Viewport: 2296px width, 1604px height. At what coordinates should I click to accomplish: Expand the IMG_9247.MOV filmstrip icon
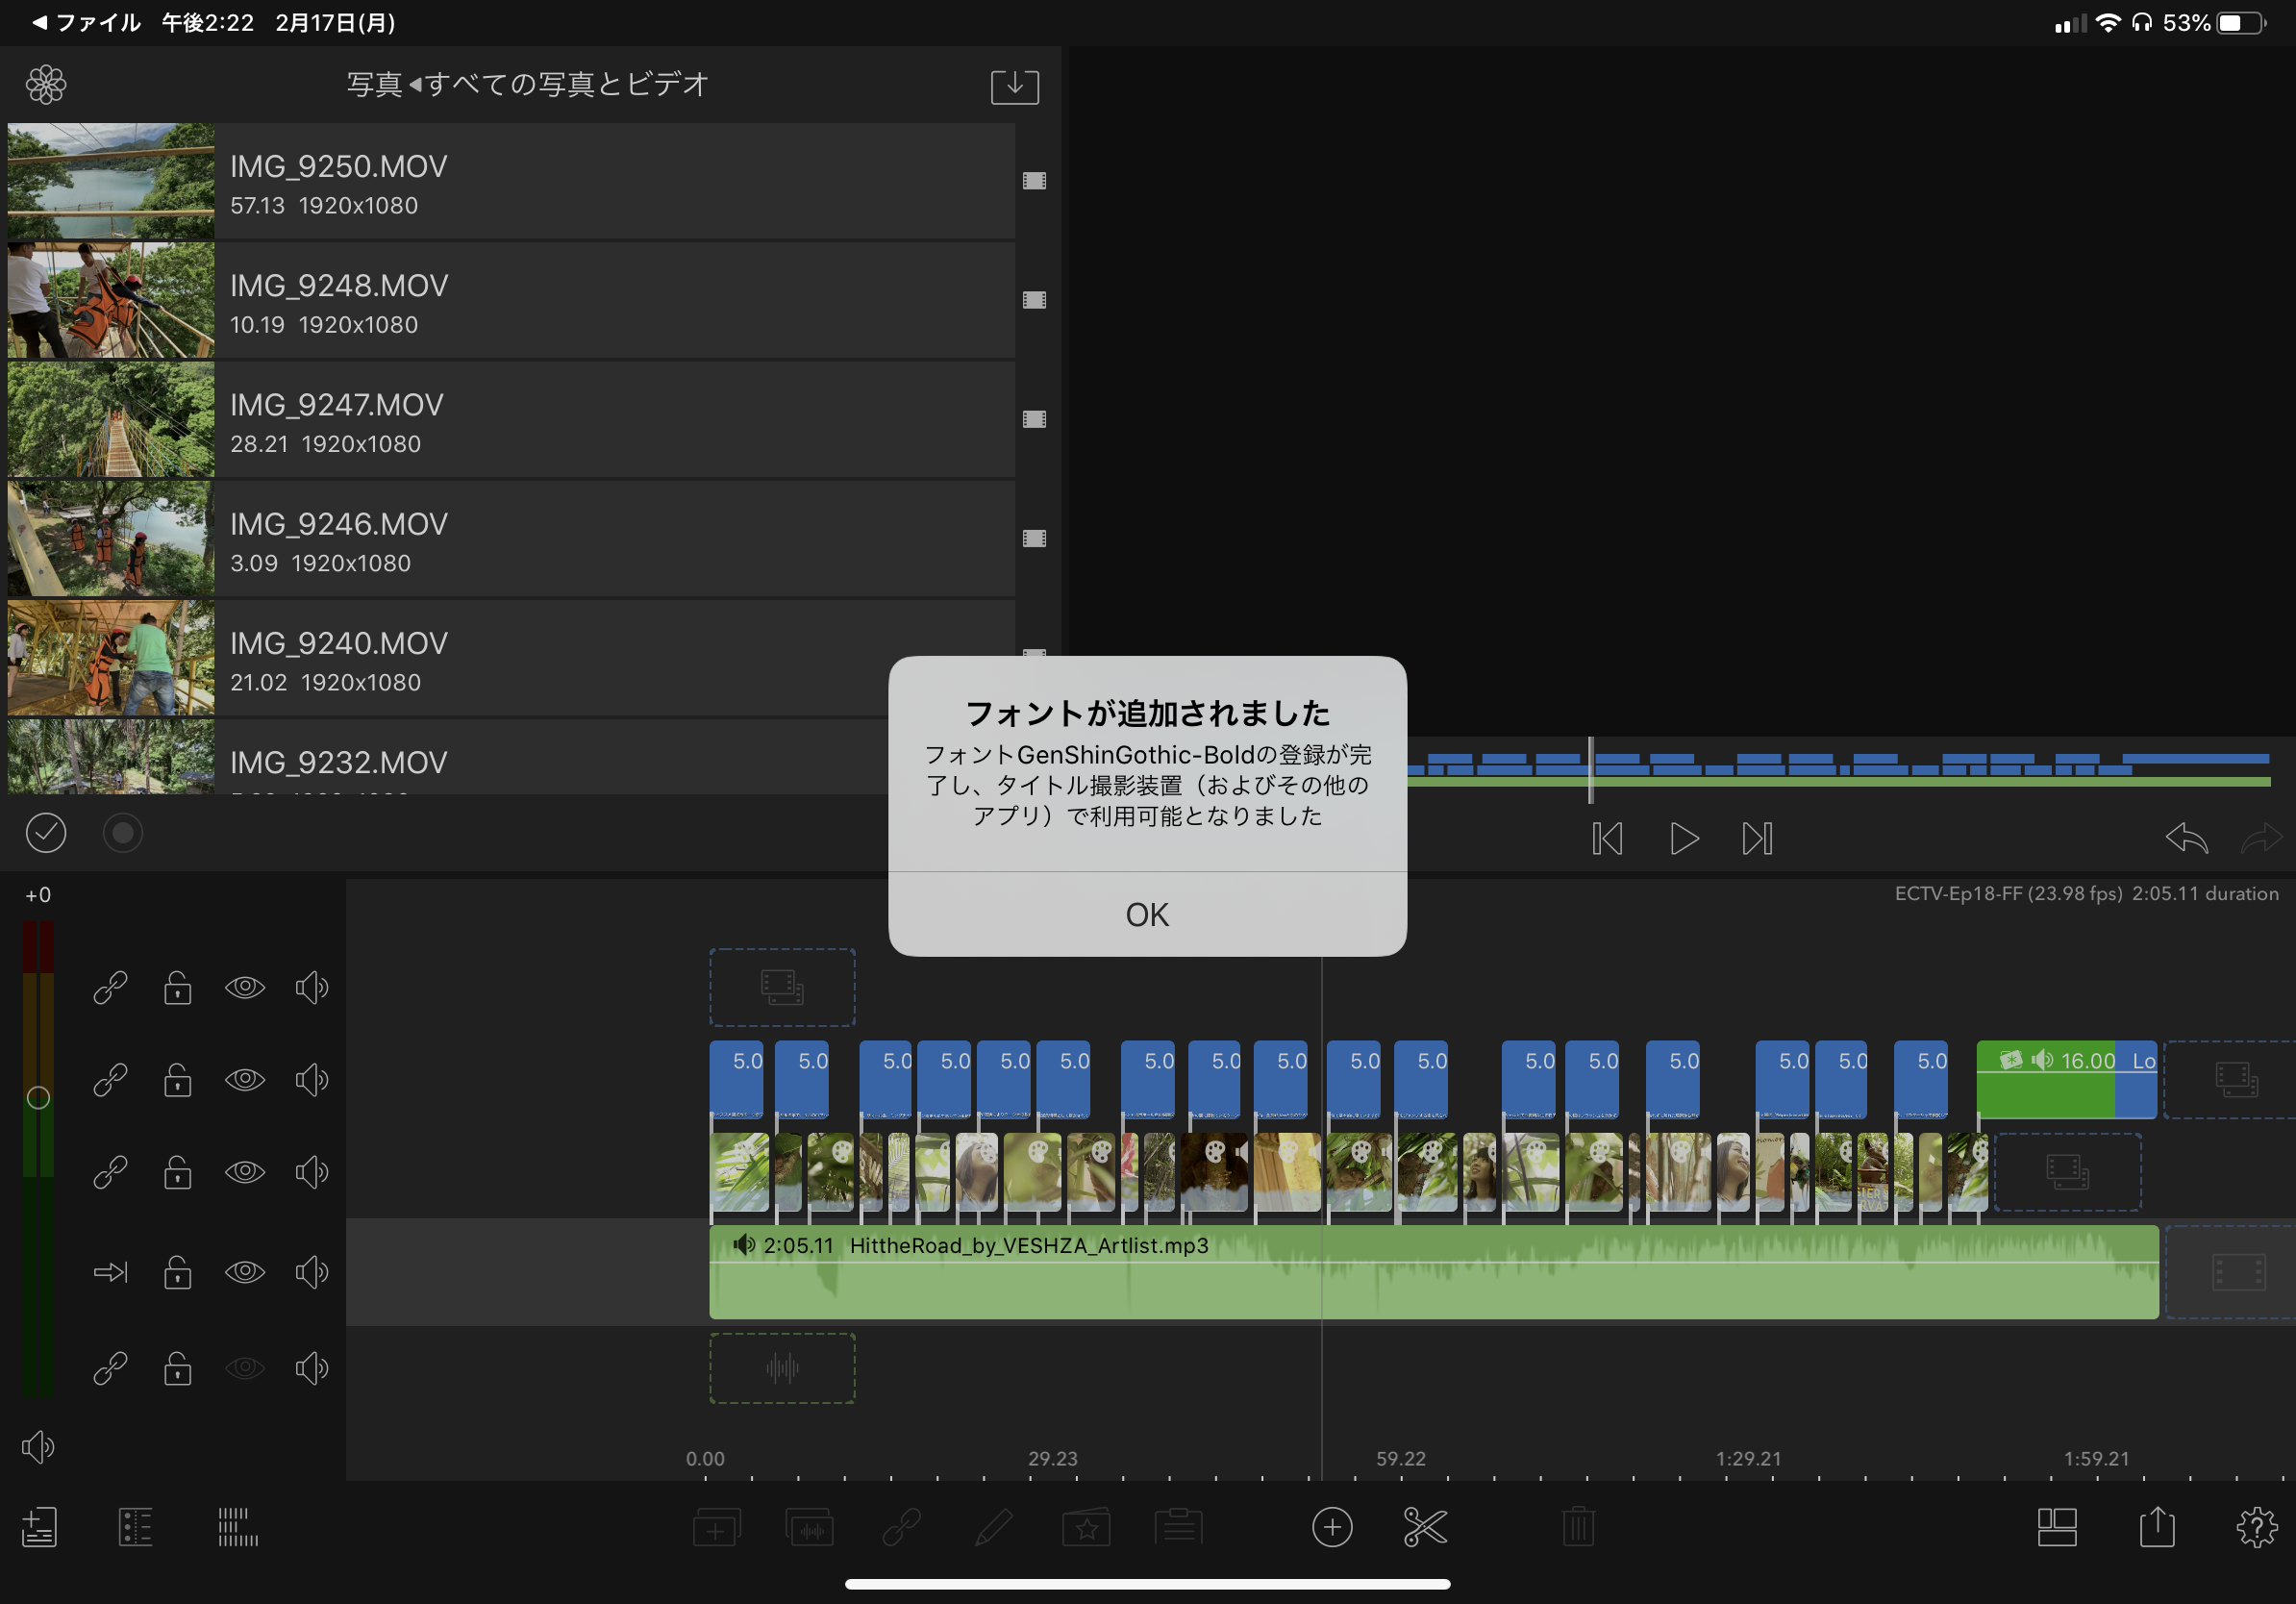pyautogui.click(x=1034, y=419)
